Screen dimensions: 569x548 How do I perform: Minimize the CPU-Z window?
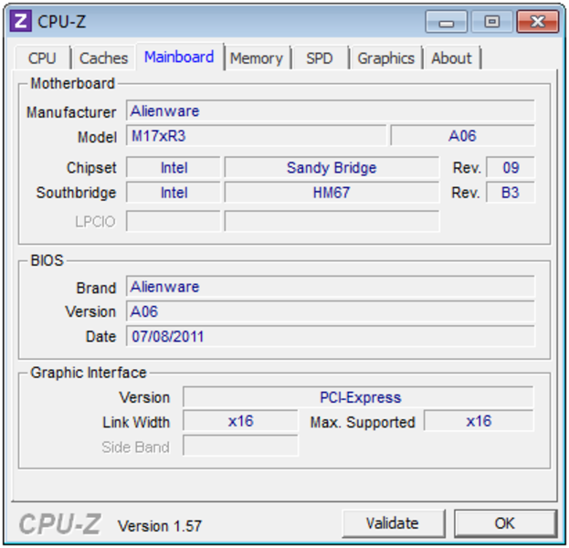pos(446,22)
